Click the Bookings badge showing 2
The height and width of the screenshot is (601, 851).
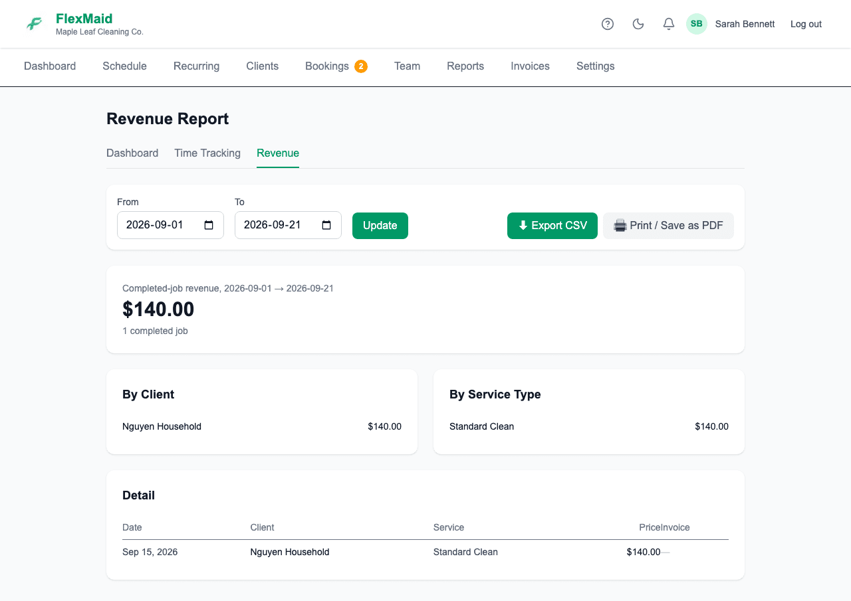361,66
